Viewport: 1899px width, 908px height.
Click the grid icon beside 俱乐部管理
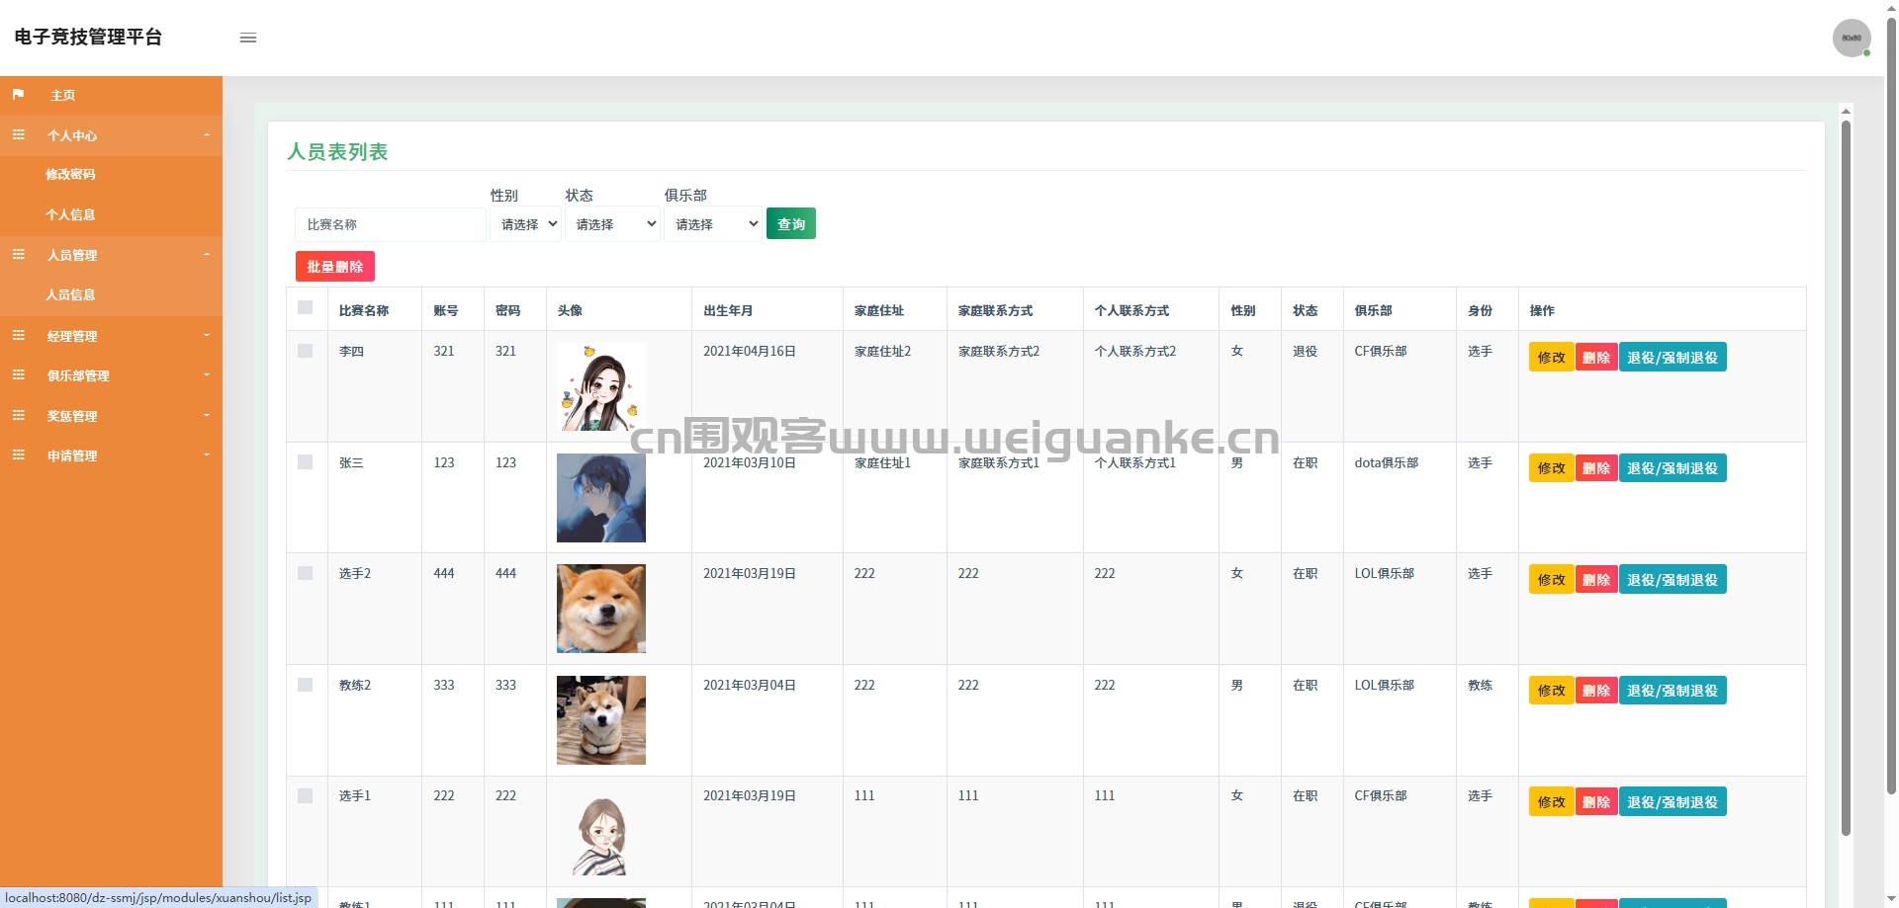pos(18,374)
